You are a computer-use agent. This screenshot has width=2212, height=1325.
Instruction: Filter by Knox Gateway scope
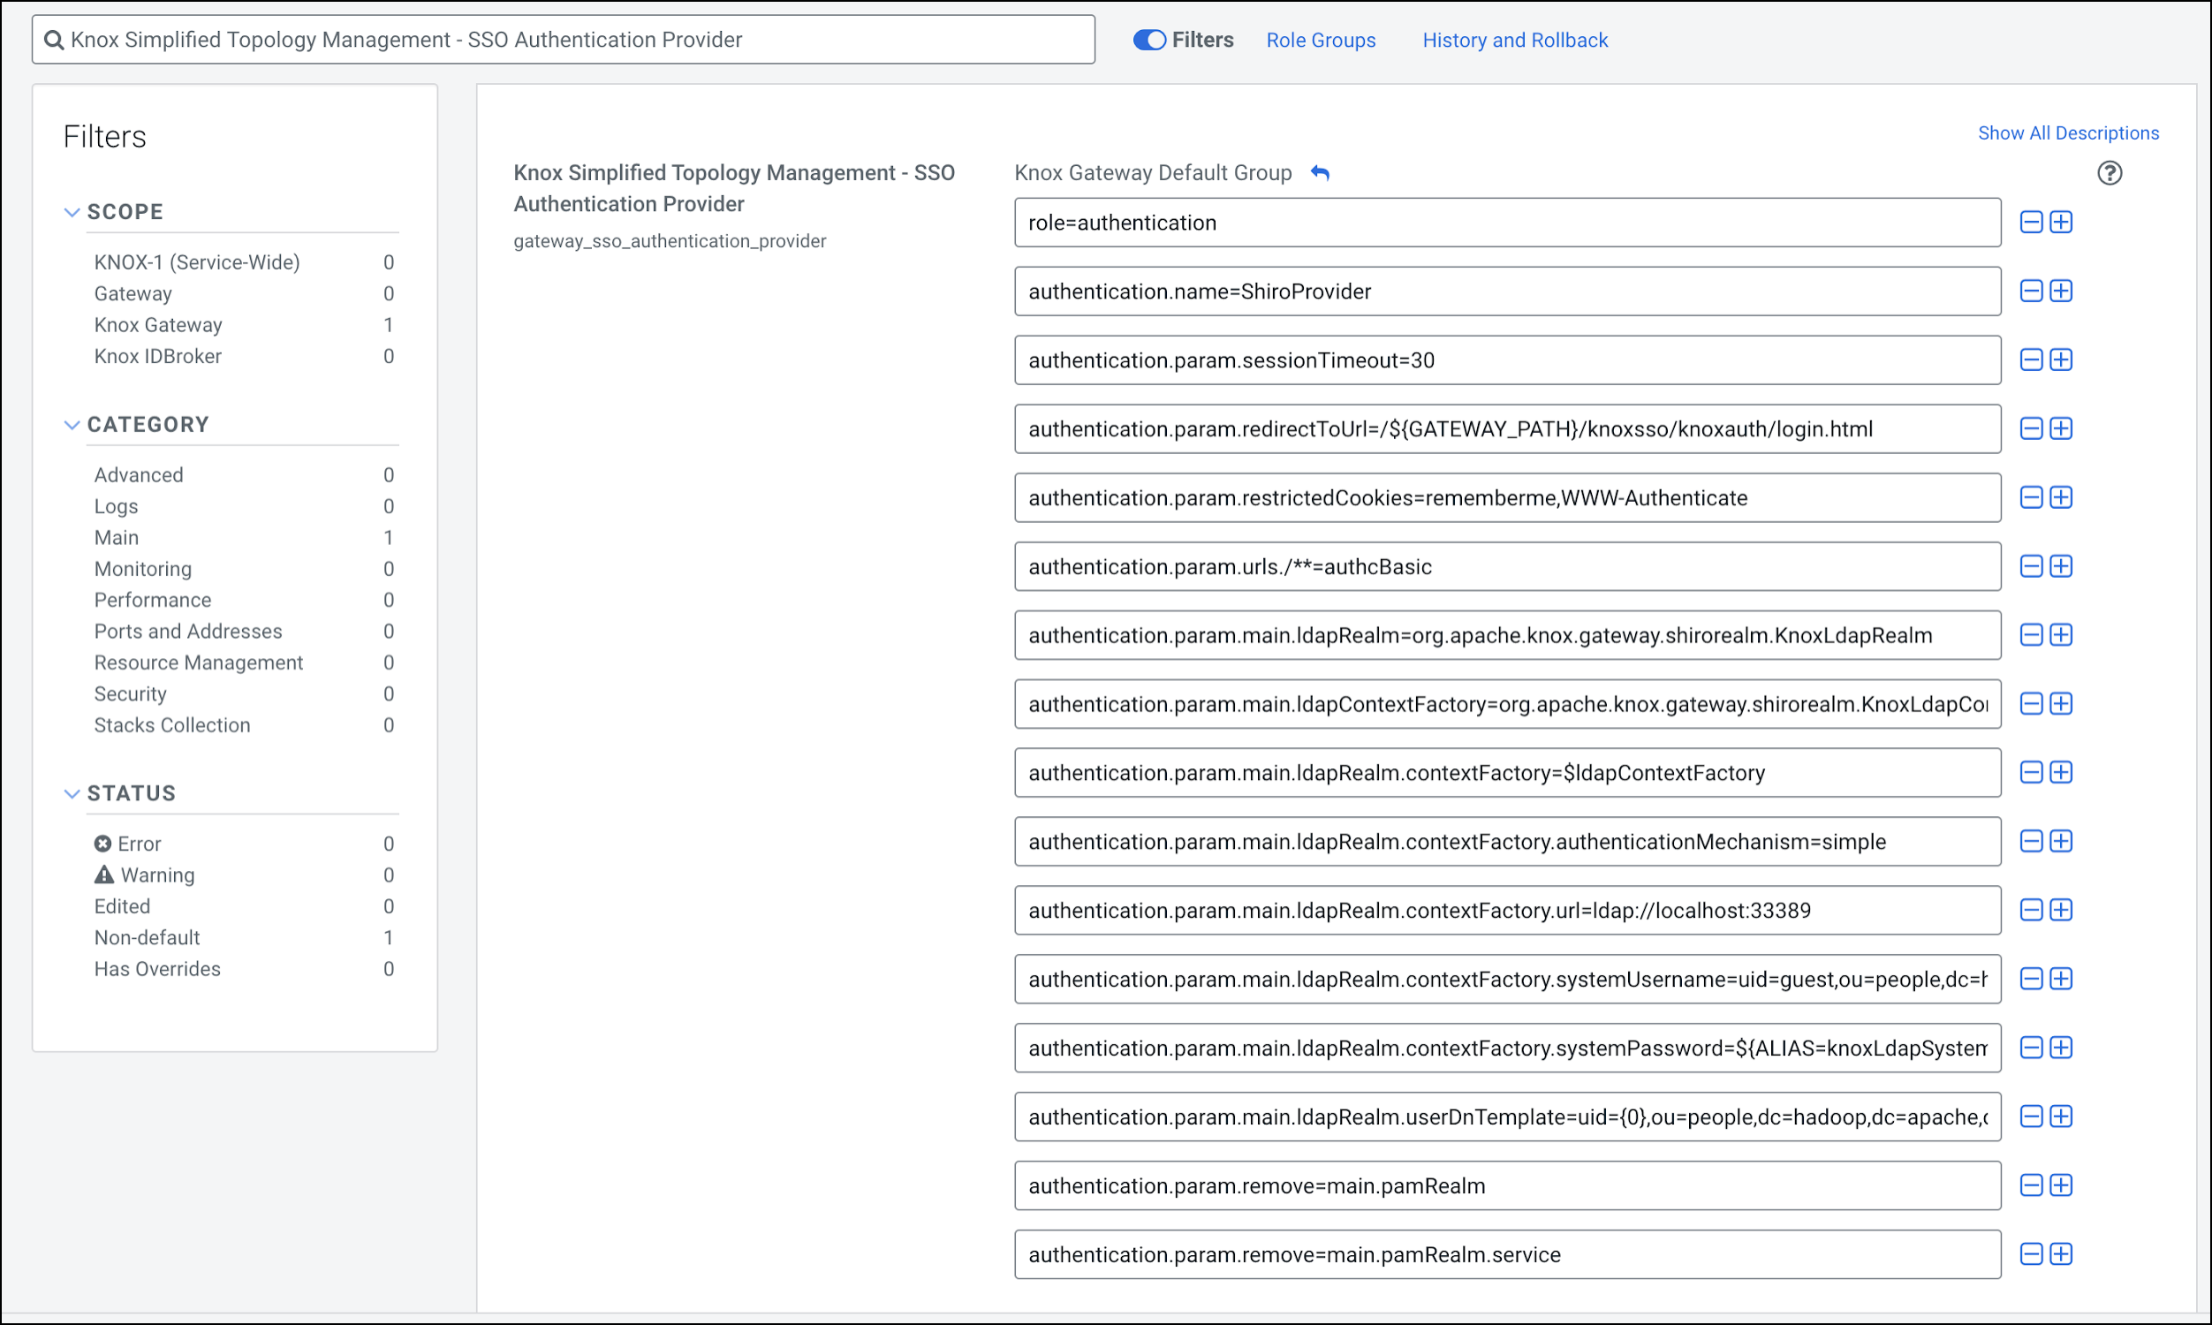158,325
